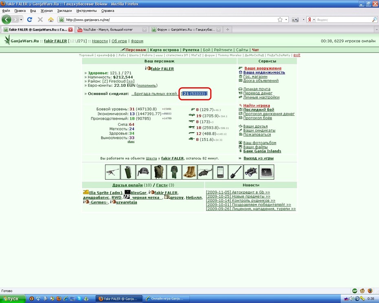Click the camera screenshot toolbar icon
The image size is (379, 303).
point(295,20)
